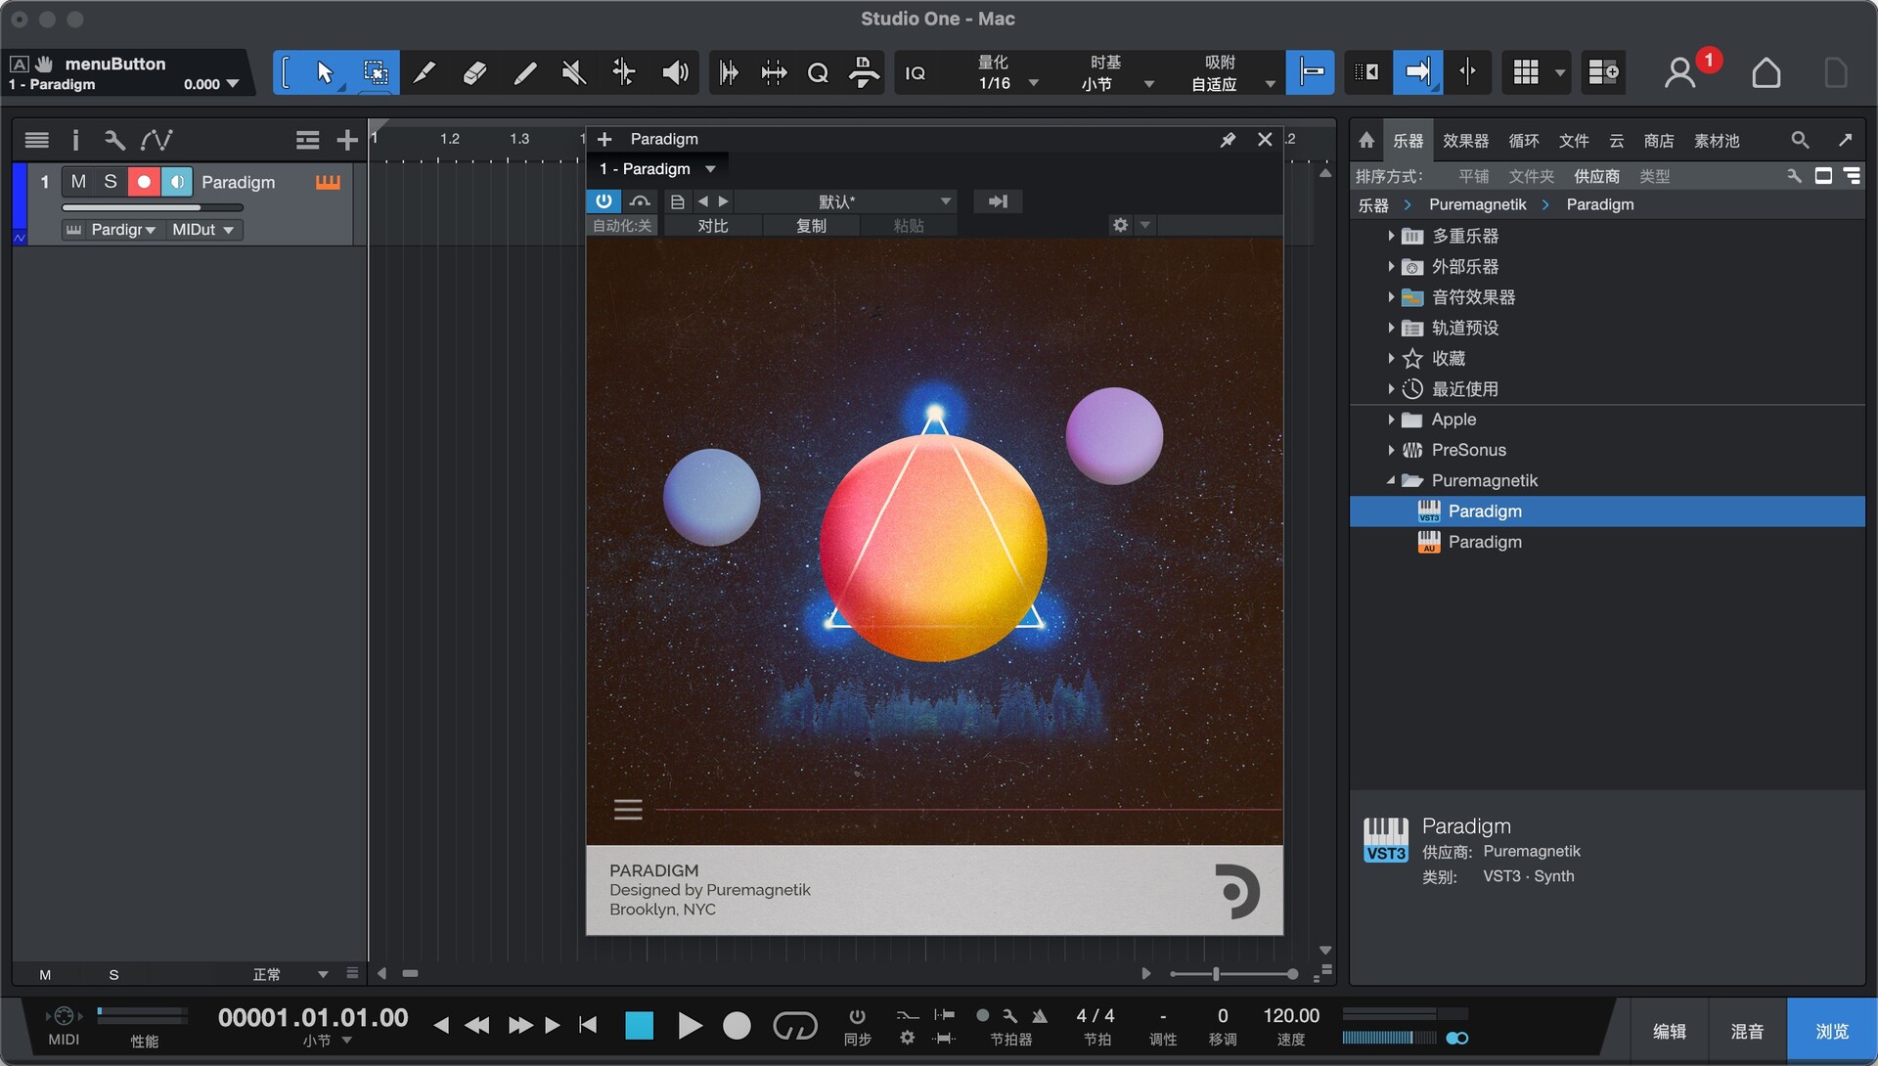Switch to the 商店 browser tab
Image resolution: width=1878 pixels, height=1066 pixels.
[1658, 141]
